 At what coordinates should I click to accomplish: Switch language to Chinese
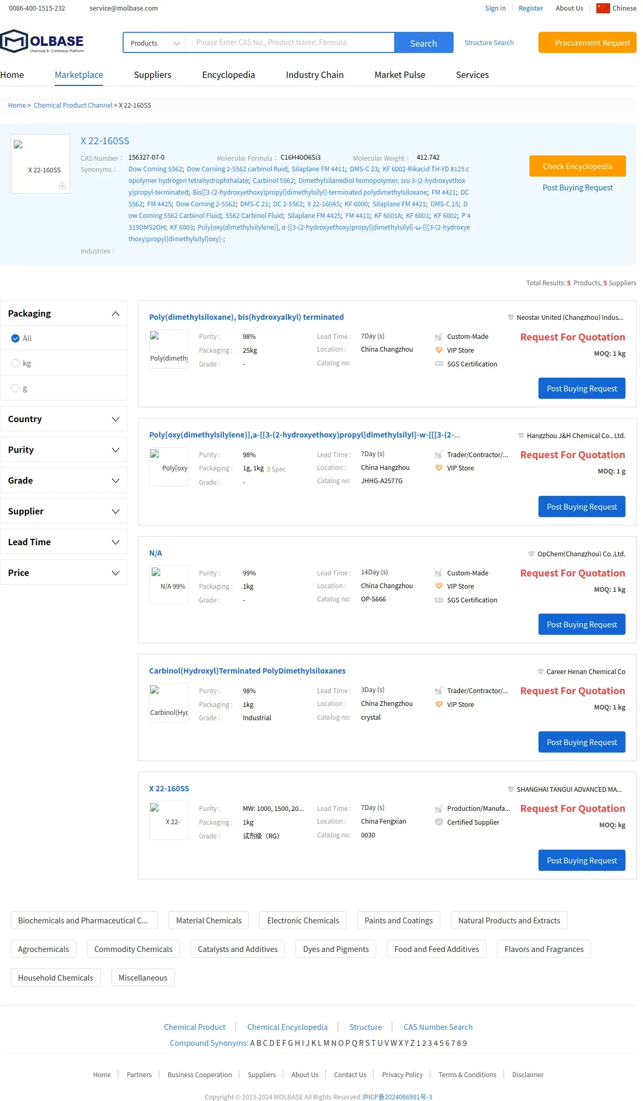[x=624, y=8]
